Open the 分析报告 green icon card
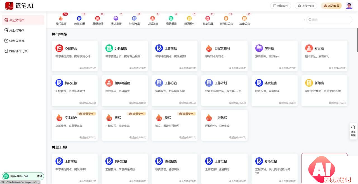 point(109,48)
